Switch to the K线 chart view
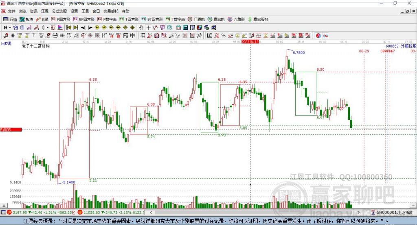Screen dimensions: 417x225 click(x=42, y=19)
